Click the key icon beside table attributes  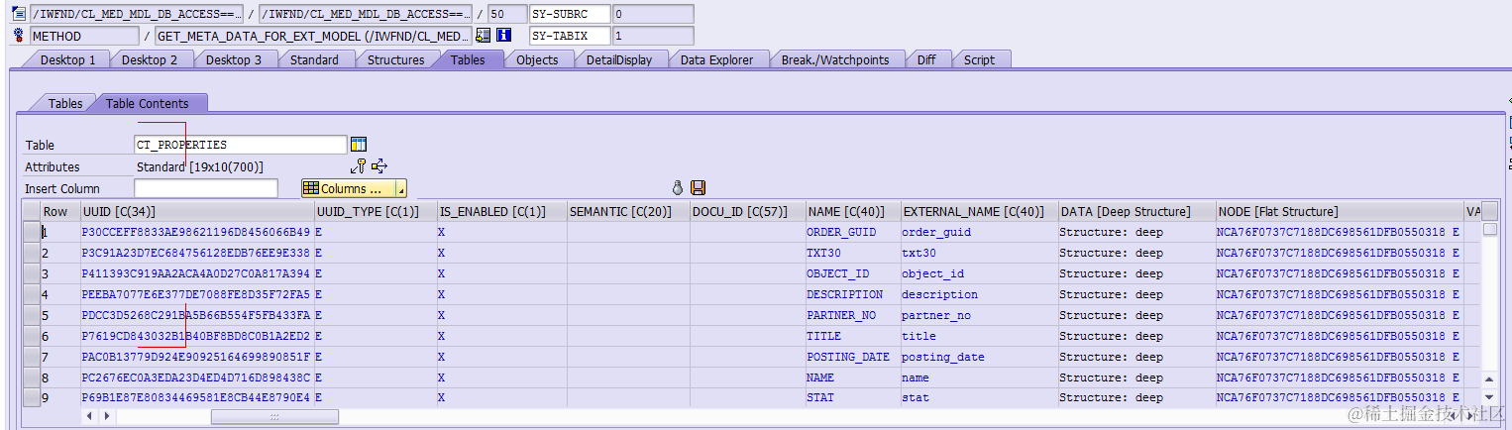coord(359,166)
